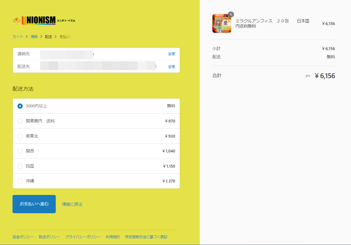Viewport: 351px width, 245px height.
Task: Go to カート in the breadcrumb
Action: 18,37
